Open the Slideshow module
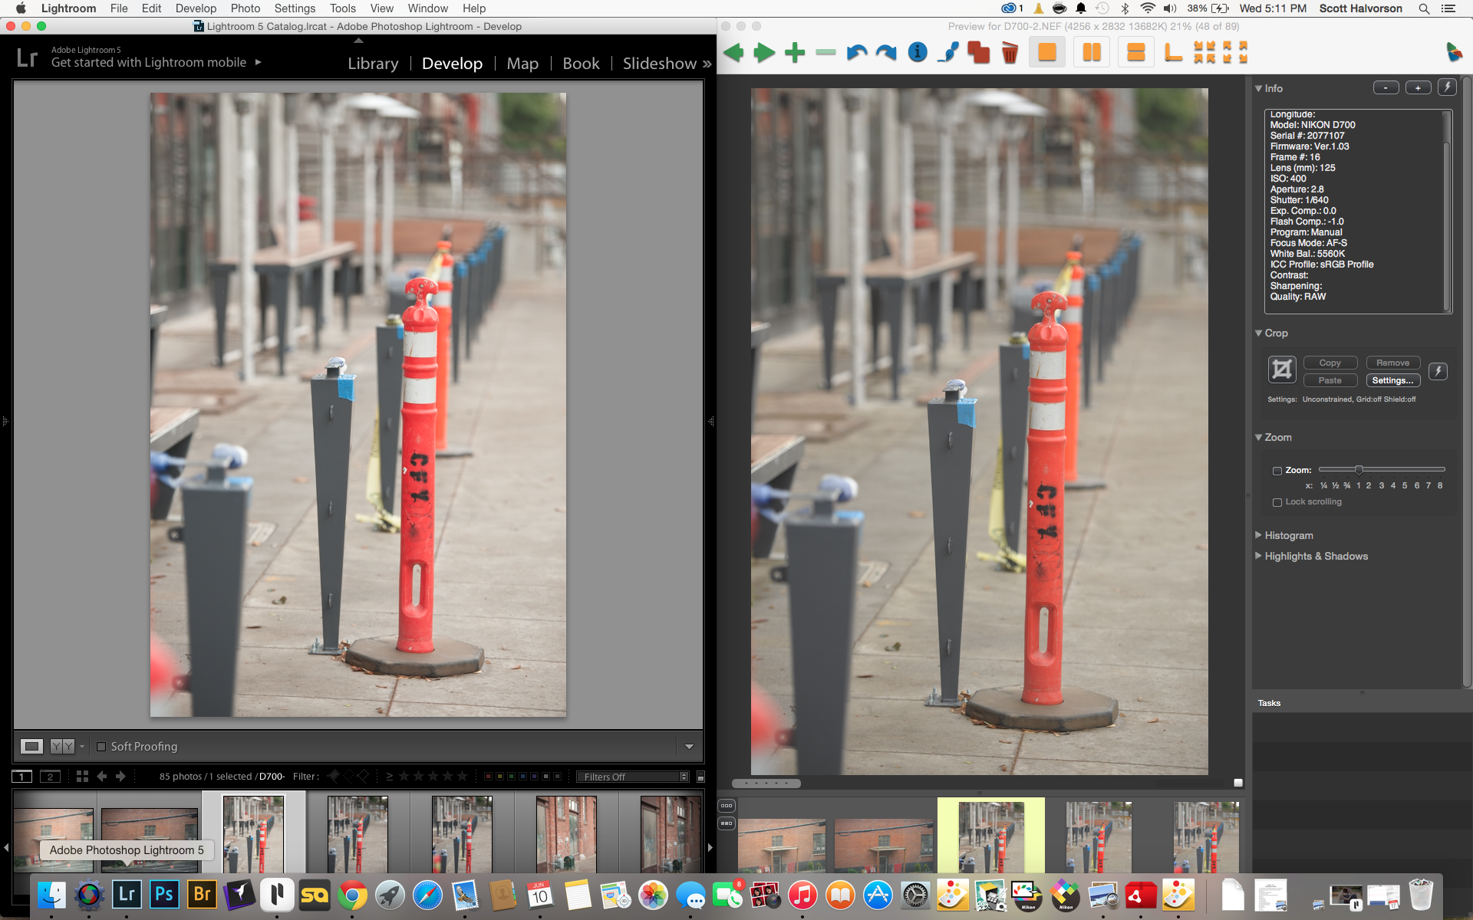 pyautogui.click(x=659, y=64)
